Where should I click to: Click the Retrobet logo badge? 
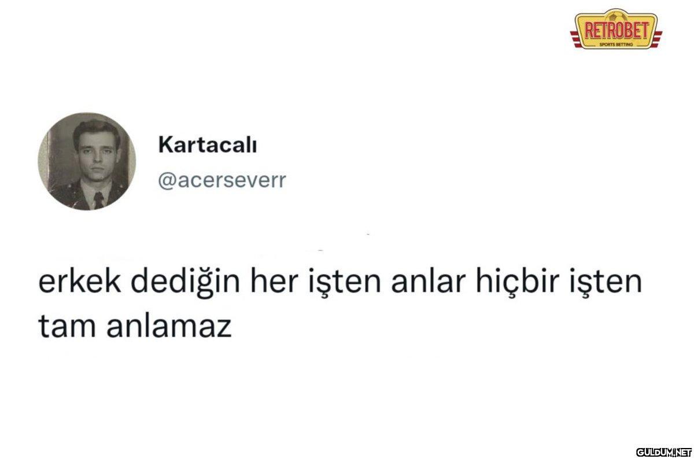point(617,28)
